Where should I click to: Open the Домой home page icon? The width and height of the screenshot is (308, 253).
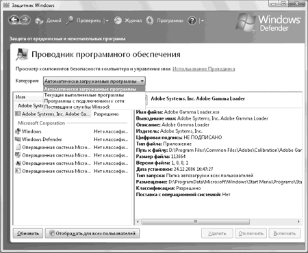39,21
